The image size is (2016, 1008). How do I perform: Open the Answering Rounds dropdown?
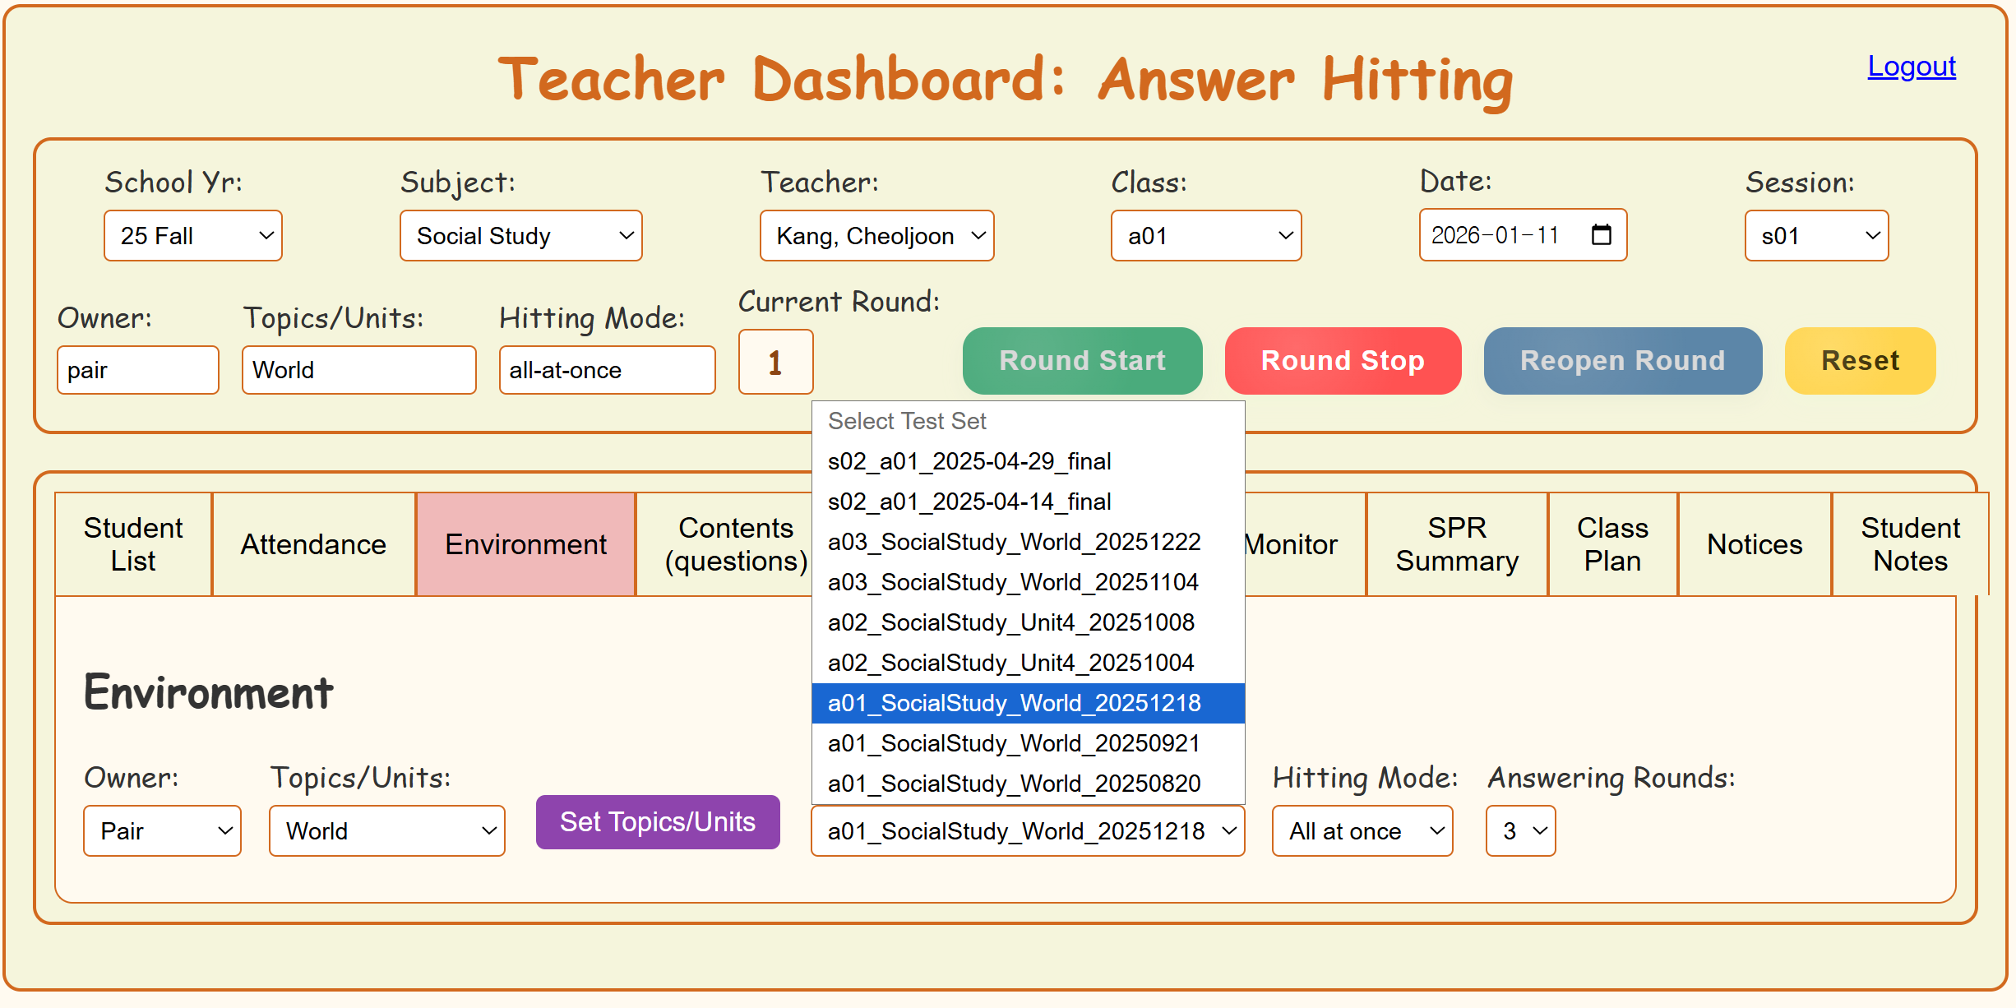click(x=1520, y=831)
